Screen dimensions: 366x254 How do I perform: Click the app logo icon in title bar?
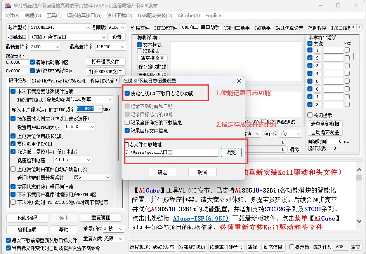click(8, 5)
